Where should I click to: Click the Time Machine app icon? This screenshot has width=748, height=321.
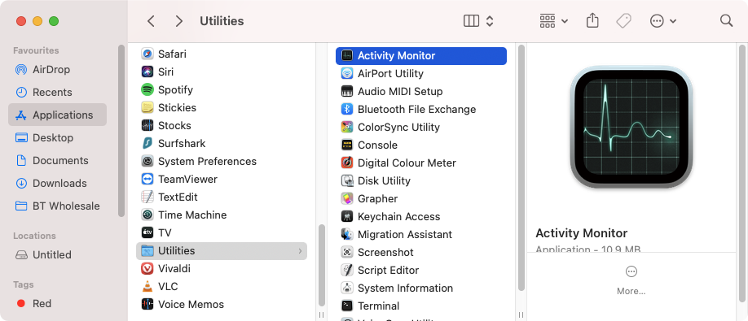click(147, 215)
